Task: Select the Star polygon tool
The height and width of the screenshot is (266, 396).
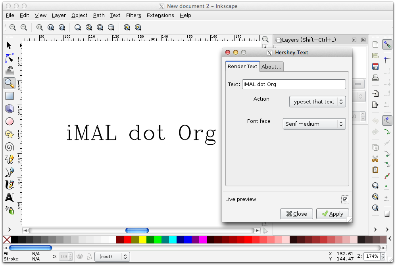Action: click(x=10, y=134)
